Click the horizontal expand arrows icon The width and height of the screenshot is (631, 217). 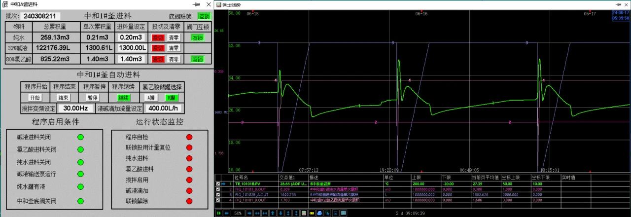pos(257,213)
